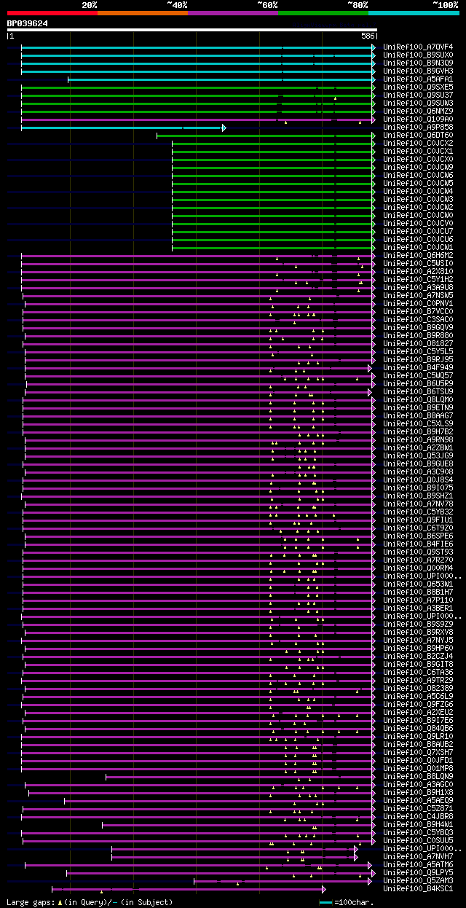
Task: Select the UniRef100_Q9FIU1 label
Action: pyautogui.click(x=418, y=520)
